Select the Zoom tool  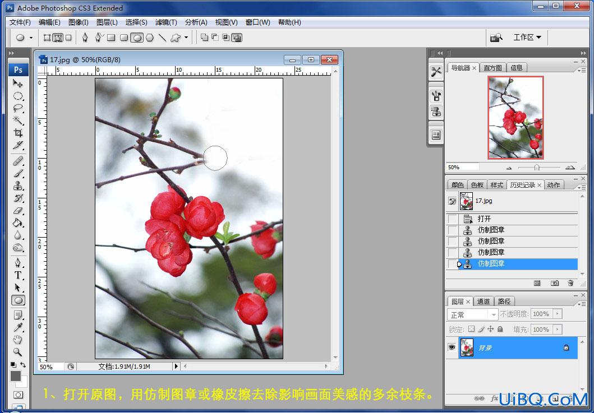pyautogui.click(x=18, y=352)
